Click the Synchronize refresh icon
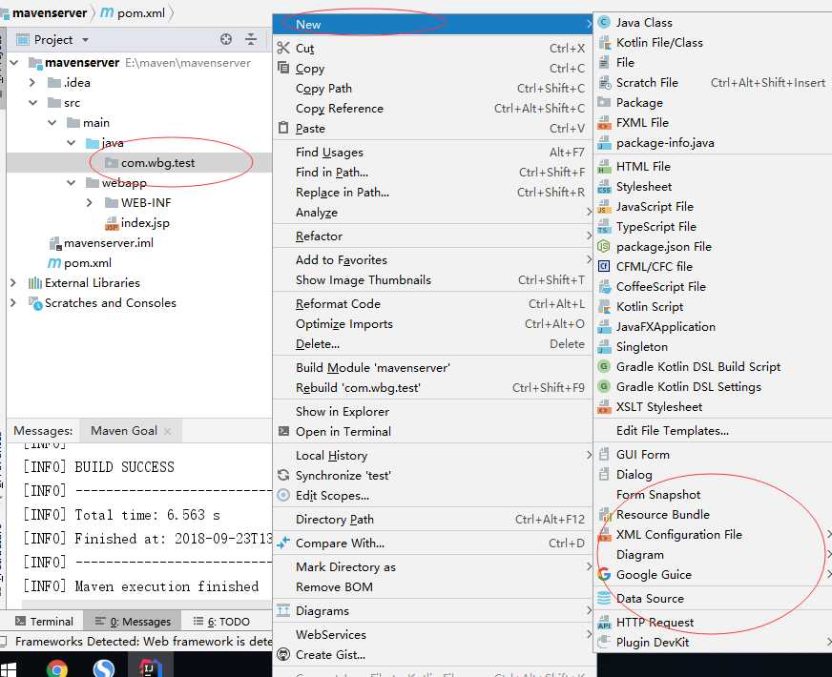The image size is (832, 677). click(283, 475)
